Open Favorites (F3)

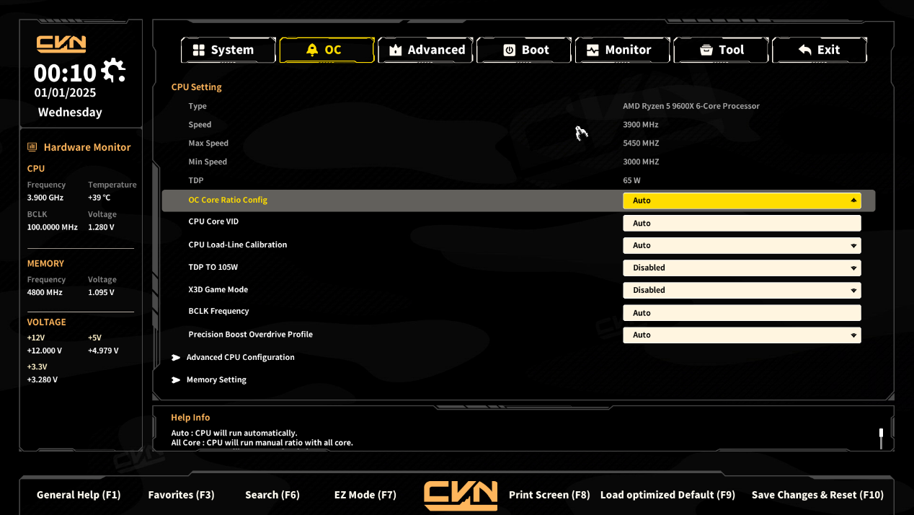point(181,495)
